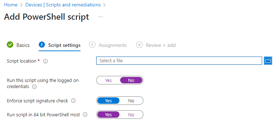Open Devices | Scripts and remediations breadcrumb
Image resolution: width=275 pixels, height=136 pixels.
(x=63, y=5)
